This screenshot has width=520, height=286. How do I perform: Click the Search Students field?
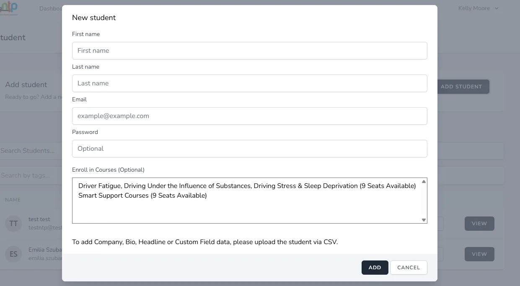(x=29, y=151)
